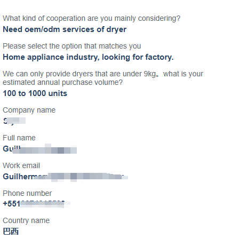The height and width of the screenshot is (246, 239).
Task: Click '1000 units' in the volume answer
Action: click(48, 93)
